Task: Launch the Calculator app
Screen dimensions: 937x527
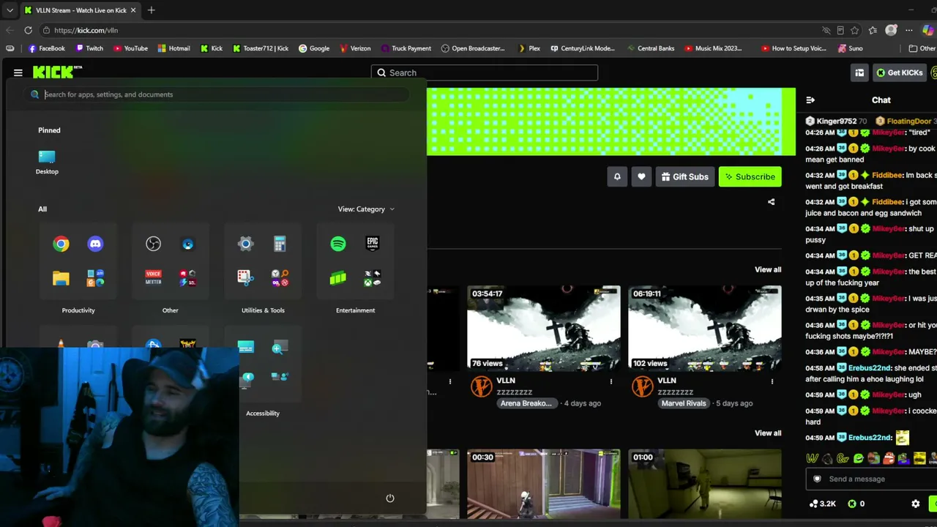Action: [x=280, y=244]
